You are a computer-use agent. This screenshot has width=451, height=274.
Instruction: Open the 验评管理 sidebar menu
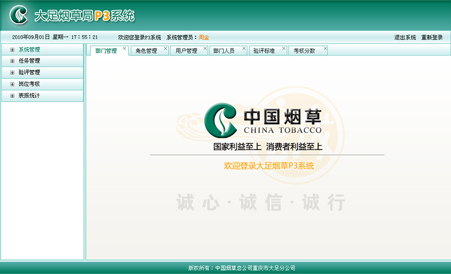[x=43, y=73]
